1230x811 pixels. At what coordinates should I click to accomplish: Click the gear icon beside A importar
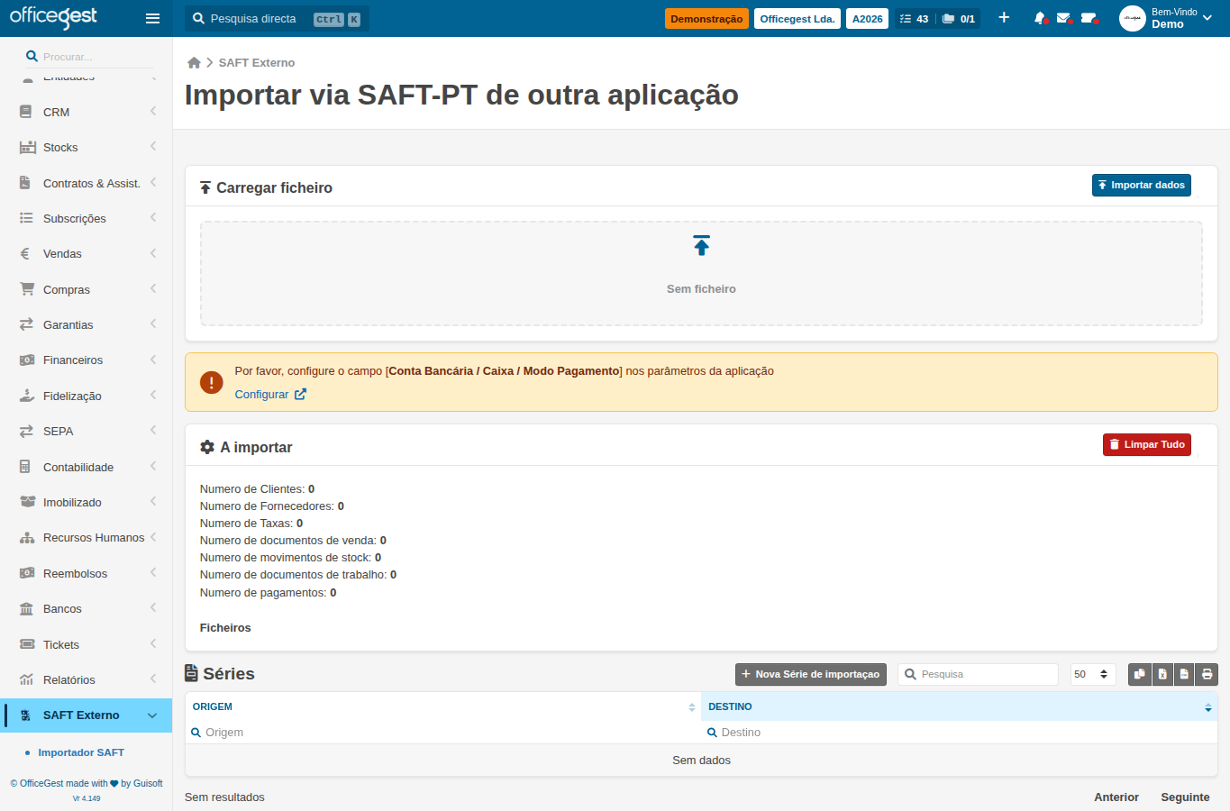(x=207, y=447)
